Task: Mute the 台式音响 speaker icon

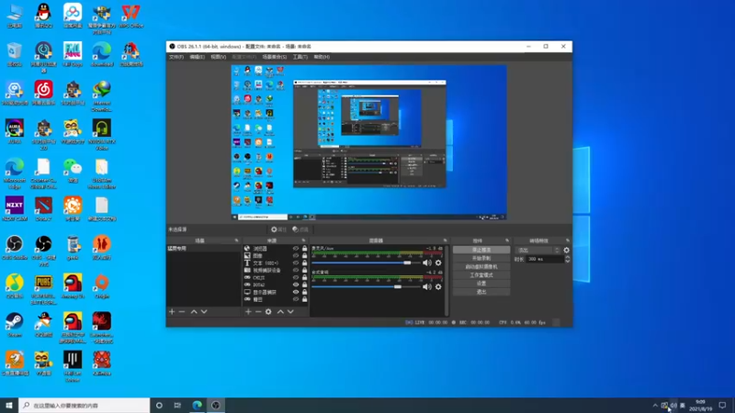Action: 427,287
